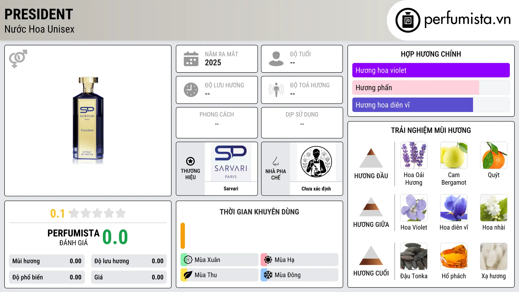Click the person icon beside Độ Tuổi

pos(276,59)
